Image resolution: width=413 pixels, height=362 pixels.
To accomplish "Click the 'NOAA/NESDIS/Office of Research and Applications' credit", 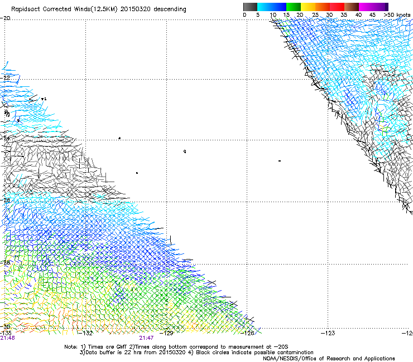I will point(329,359).
